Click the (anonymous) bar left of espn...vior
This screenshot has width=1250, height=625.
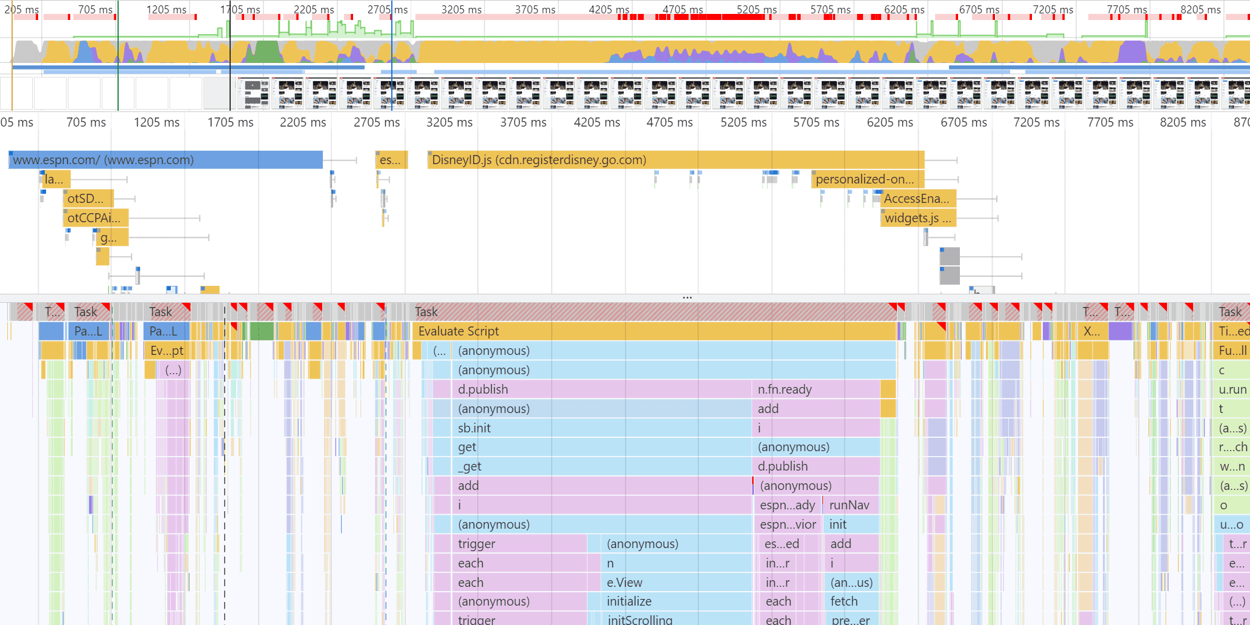[x=601, y=524]
